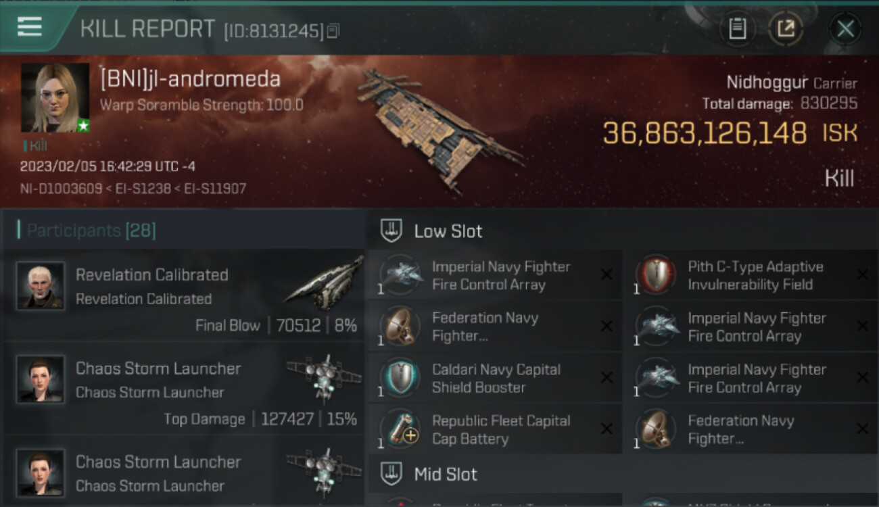The height and width of the screenshot is (507, 879).
Task: Copy the kill report ID
Action: point(333,31)
